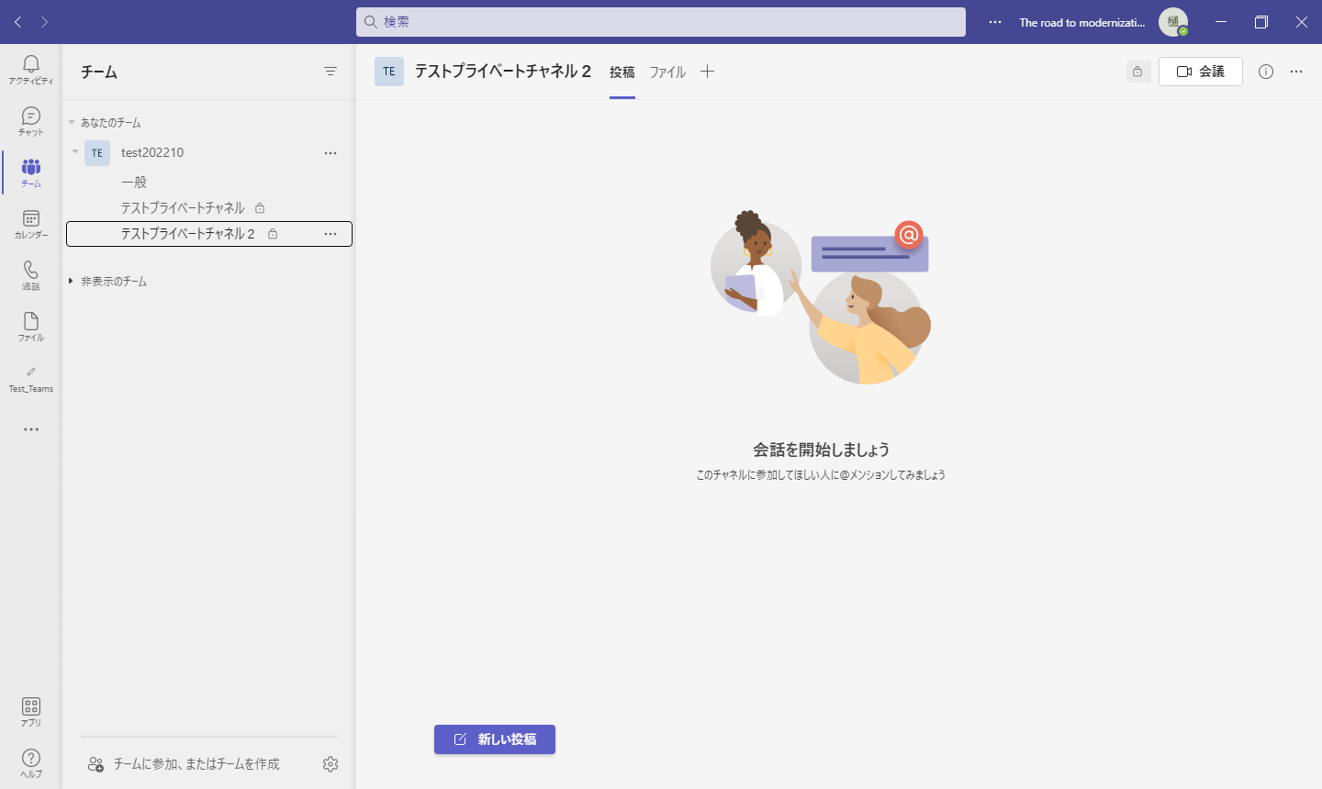
Task: Open the Activity (アクティビティ) bell icon
Action: click(x=31, y=70)
